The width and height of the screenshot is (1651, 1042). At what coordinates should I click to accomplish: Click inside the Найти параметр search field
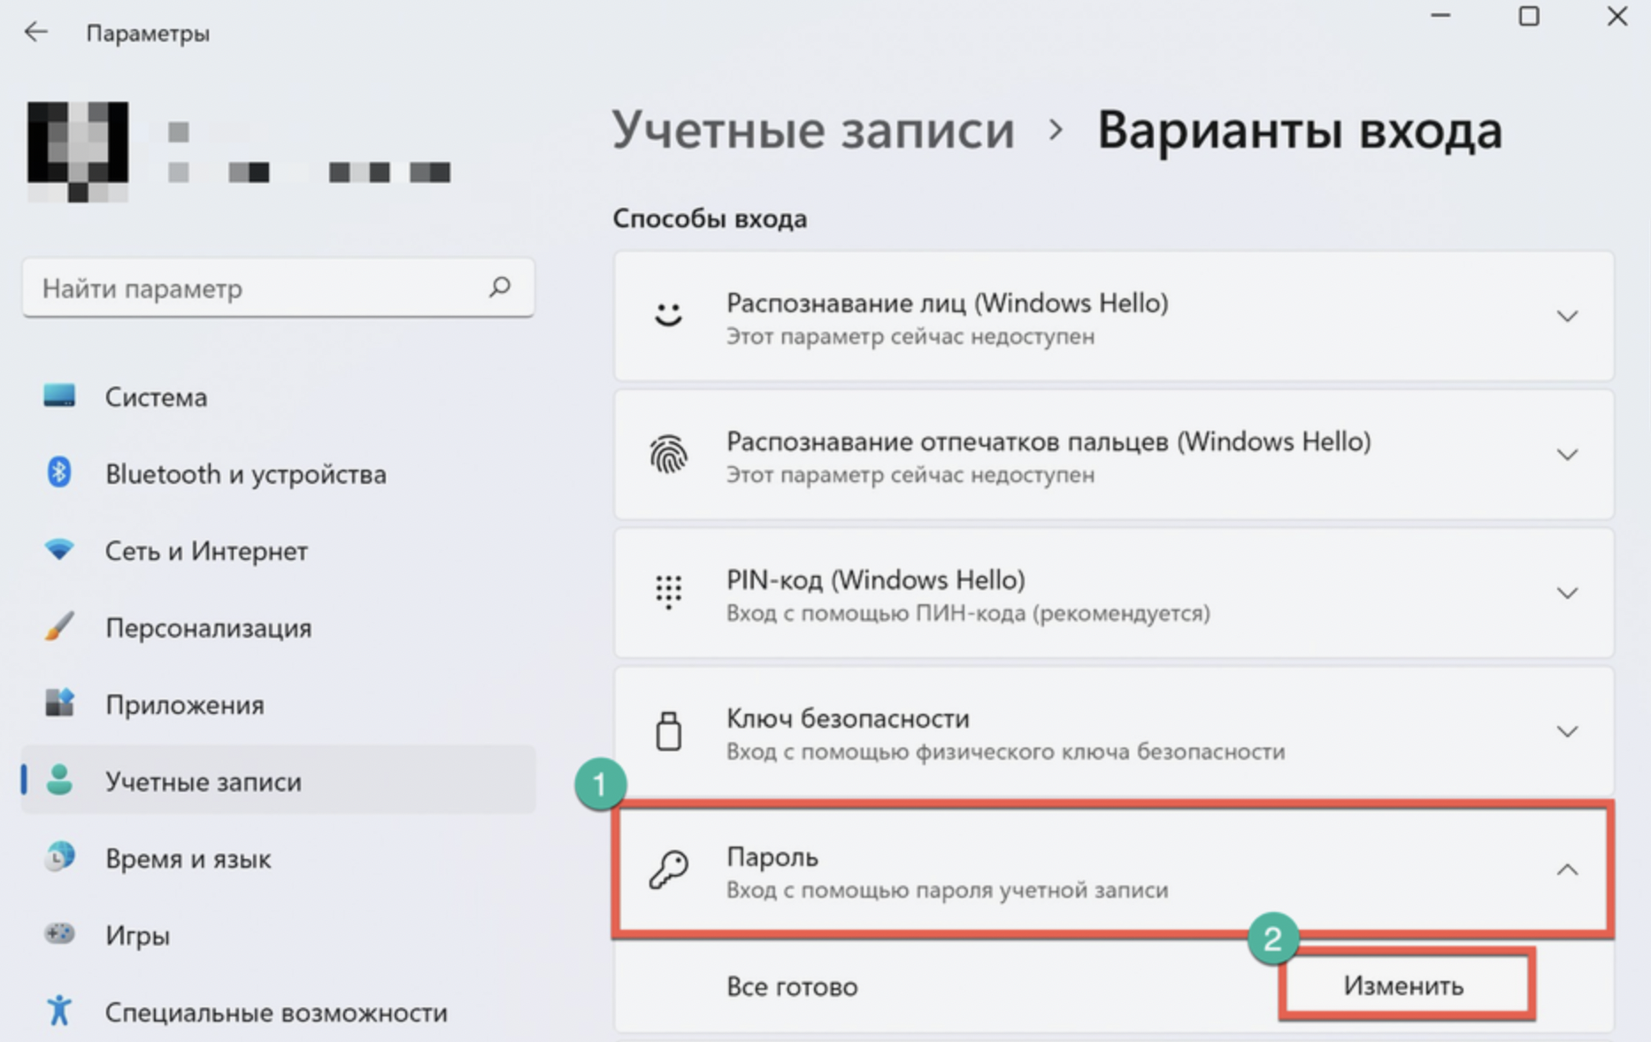point(248,287)
